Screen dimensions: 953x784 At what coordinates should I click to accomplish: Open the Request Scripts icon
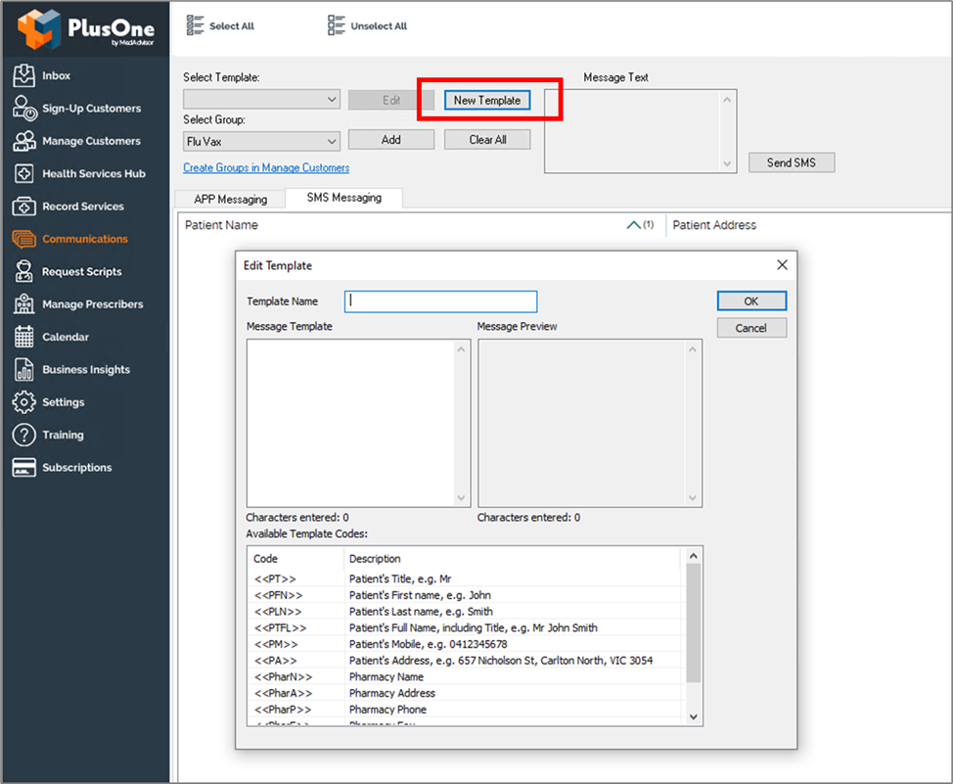tap(23, 271)
